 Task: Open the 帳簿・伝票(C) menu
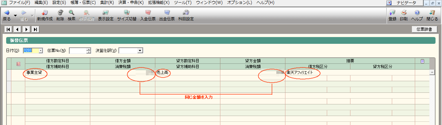click(83, 3)
